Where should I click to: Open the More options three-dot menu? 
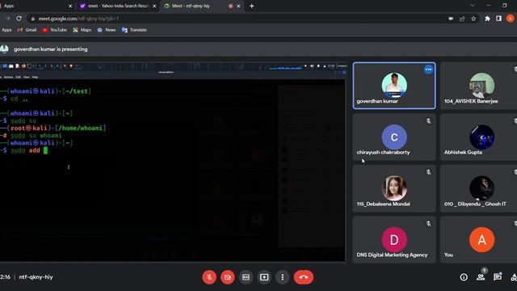tap(283, 277)
